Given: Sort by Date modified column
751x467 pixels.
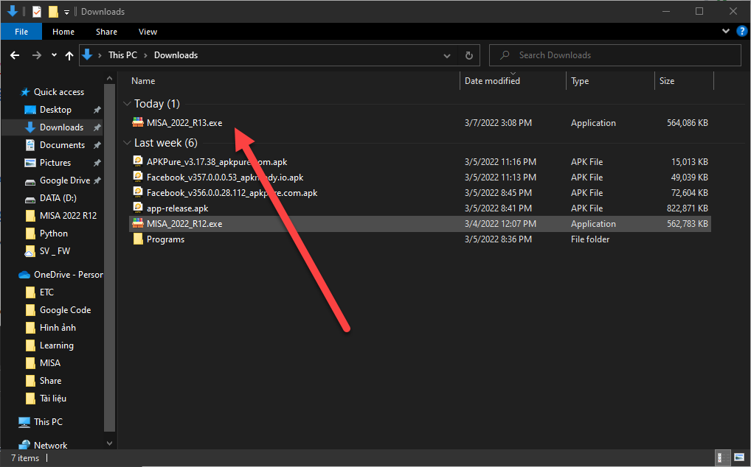Looking at the screenshot, I should tap(492, 81).
